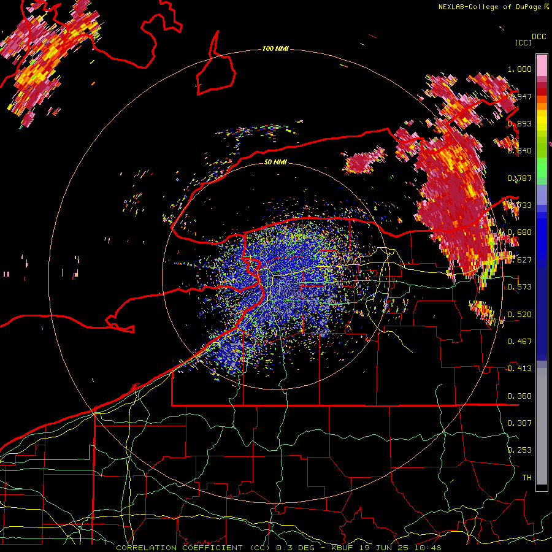
Task: Select the 50 NMI range ring label
Action: [275, 162]
